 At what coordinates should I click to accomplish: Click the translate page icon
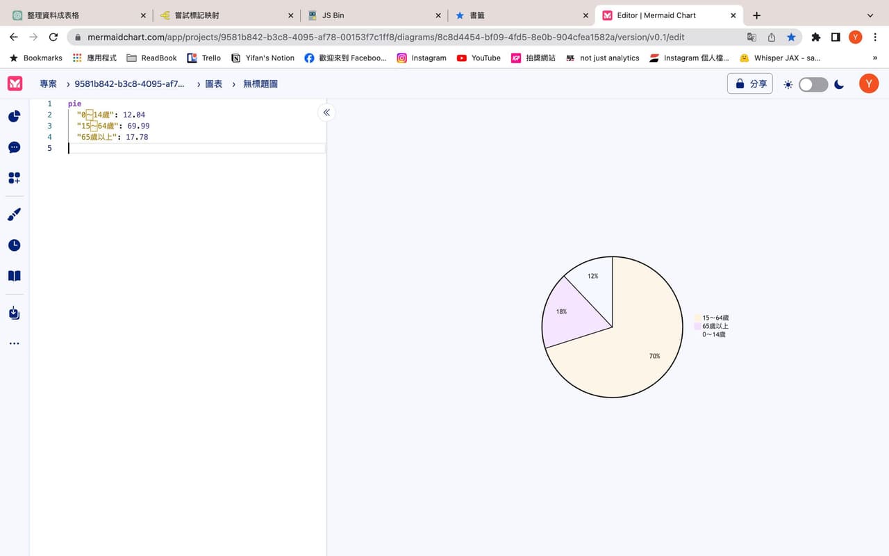751,38
